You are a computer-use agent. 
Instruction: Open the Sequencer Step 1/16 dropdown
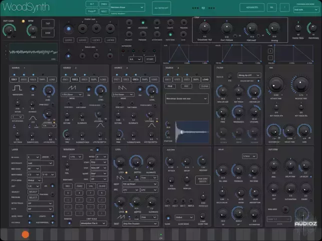pyautogui.click(x=76, y=157)
